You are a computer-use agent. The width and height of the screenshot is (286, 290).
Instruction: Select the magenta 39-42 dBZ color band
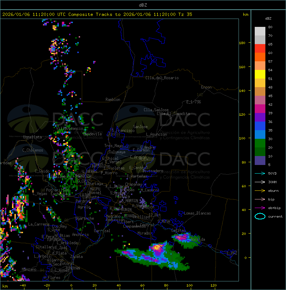click(260, 109)
